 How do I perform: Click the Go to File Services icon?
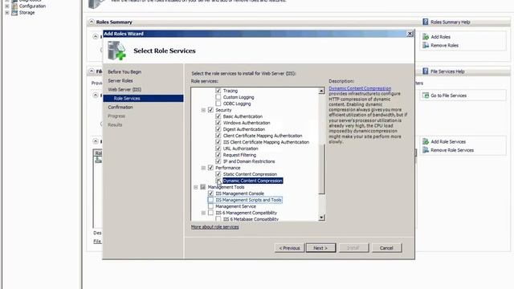pos(426,96)
